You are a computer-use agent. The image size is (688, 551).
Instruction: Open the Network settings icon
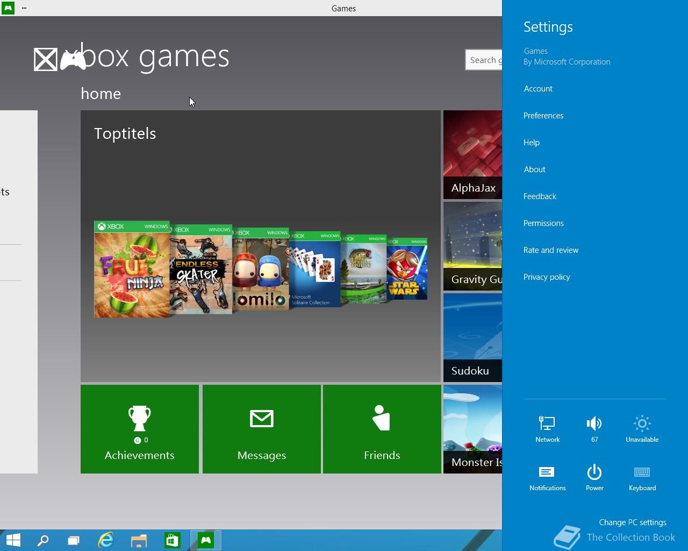pyautogui.click(x=547, y=429)
